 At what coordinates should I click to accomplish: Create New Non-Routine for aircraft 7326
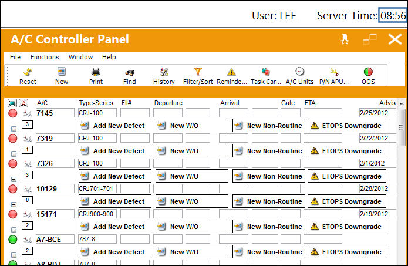pos(269,176)
